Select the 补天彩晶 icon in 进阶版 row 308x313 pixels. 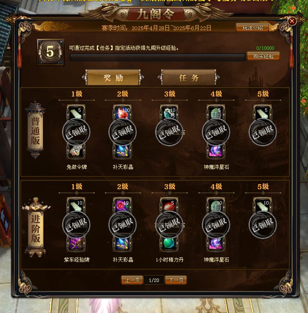pos(122,245)
